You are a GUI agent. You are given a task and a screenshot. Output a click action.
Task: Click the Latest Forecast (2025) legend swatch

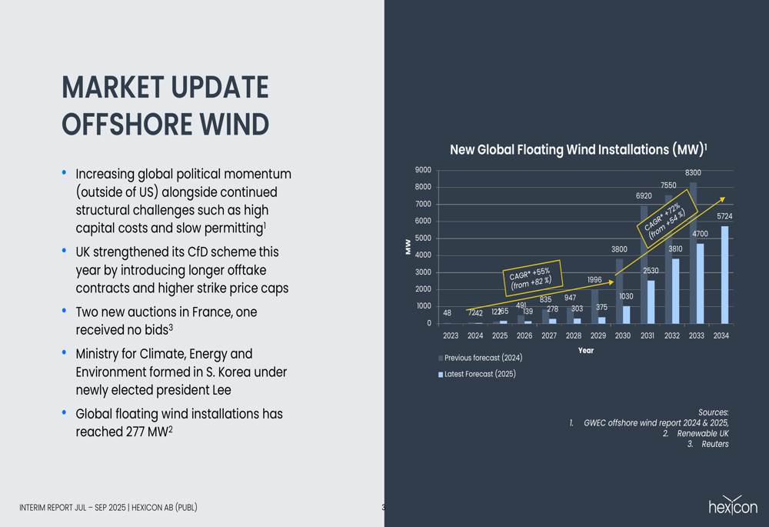pos(441,375)
